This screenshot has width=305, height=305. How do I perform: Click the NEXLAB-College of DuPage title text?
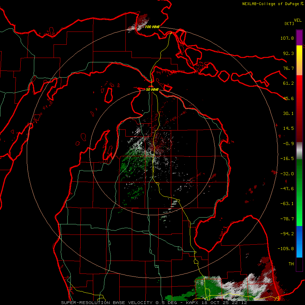271,4
